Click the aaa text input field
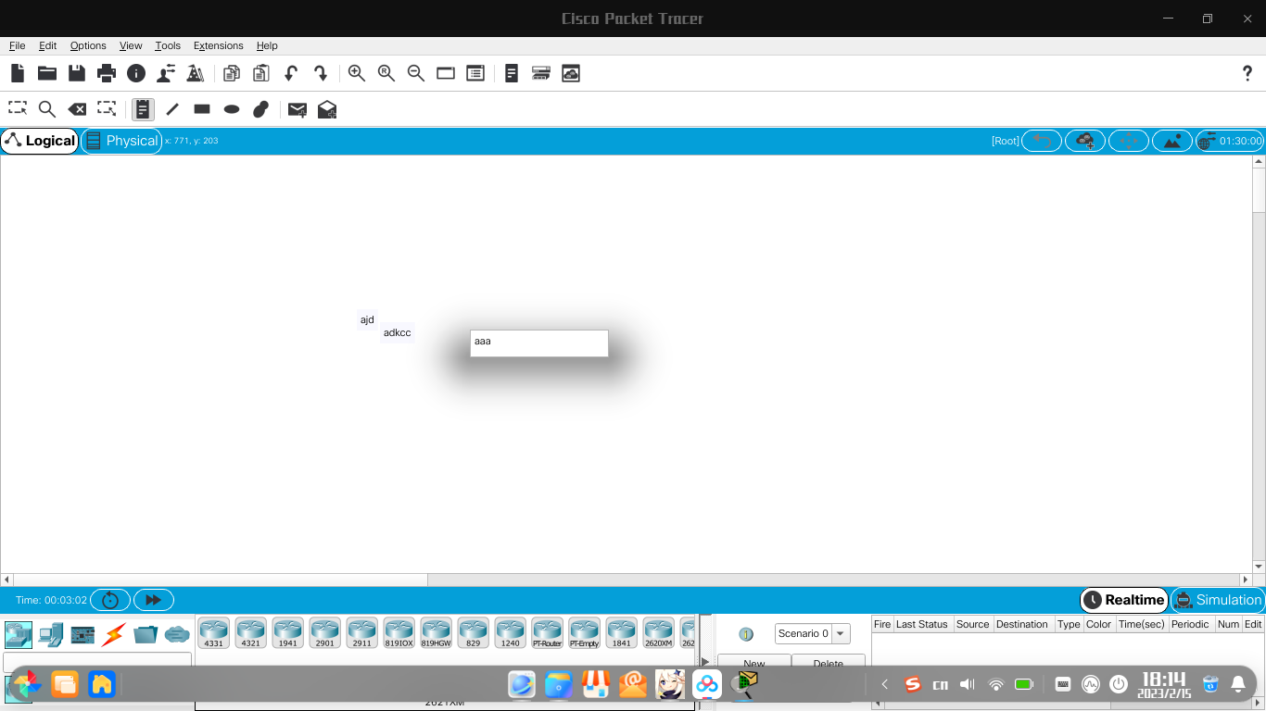 538,343
